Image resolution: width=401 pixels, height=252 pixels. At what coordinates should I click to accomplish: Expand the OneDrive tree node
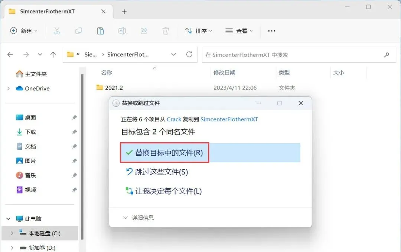click(x=9, y=88)
